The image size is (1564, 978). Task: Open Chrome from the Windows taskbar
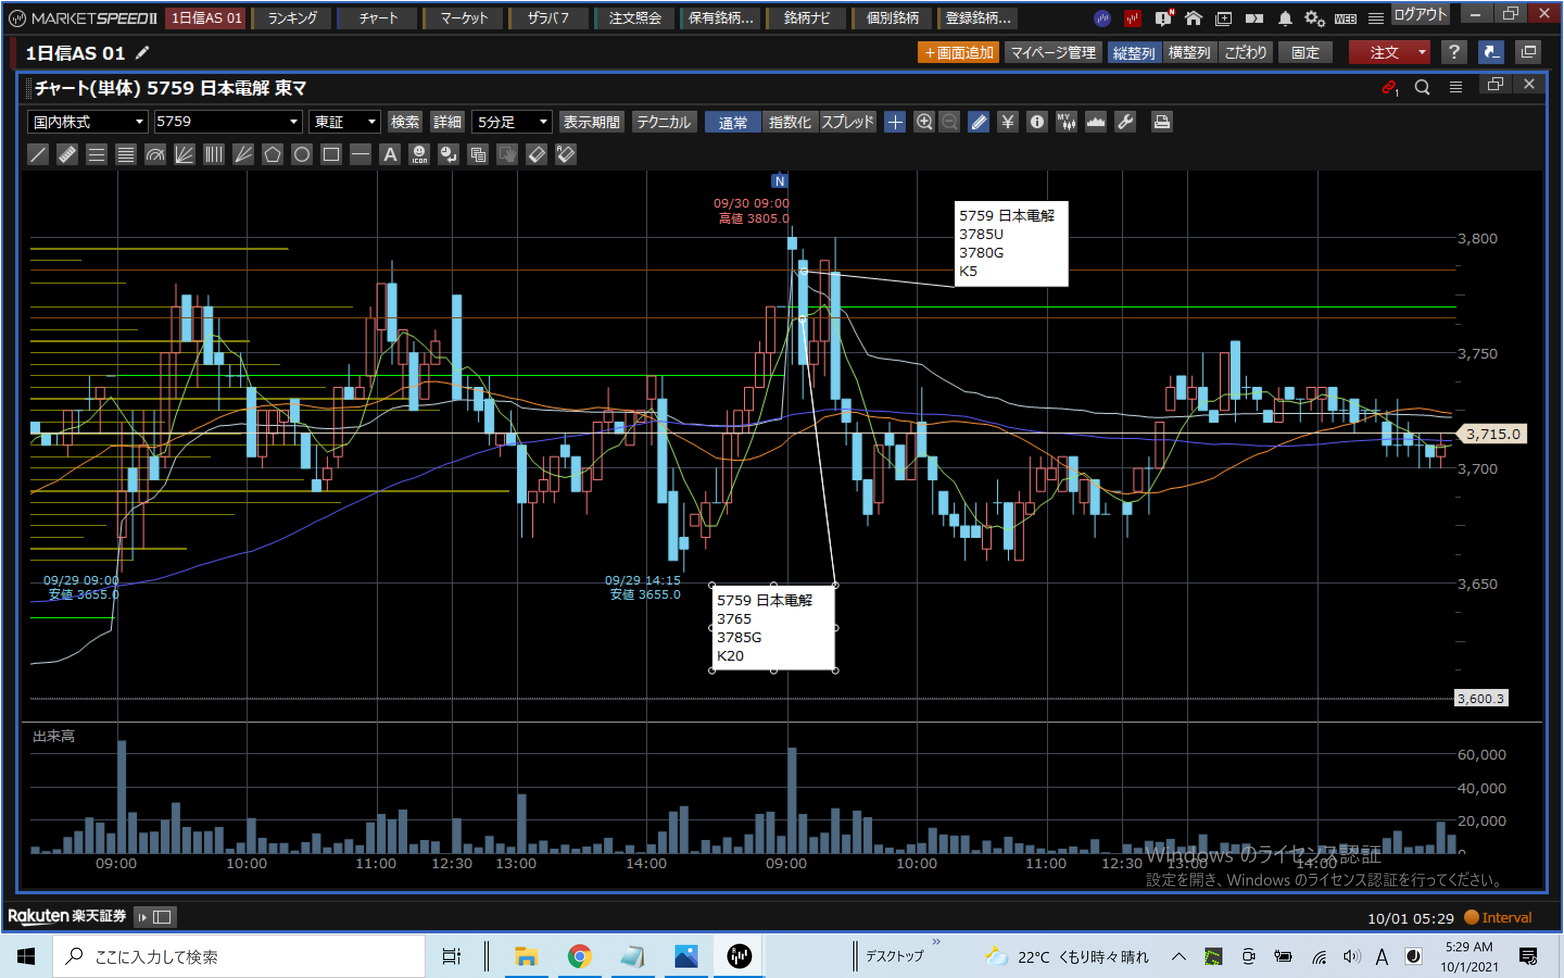pos(579,956)
